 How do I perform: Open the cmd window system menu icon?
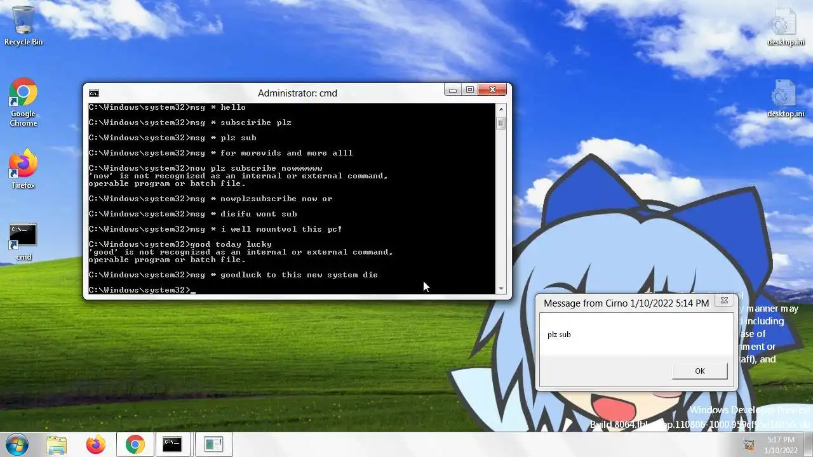click(x=94, y=93)
